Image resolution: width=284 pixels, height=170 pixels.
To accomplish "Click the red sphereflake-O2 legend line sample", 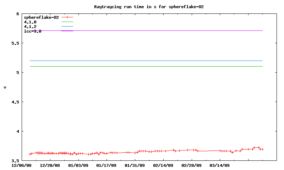I will pyautogui.click(x=67, y=17).
